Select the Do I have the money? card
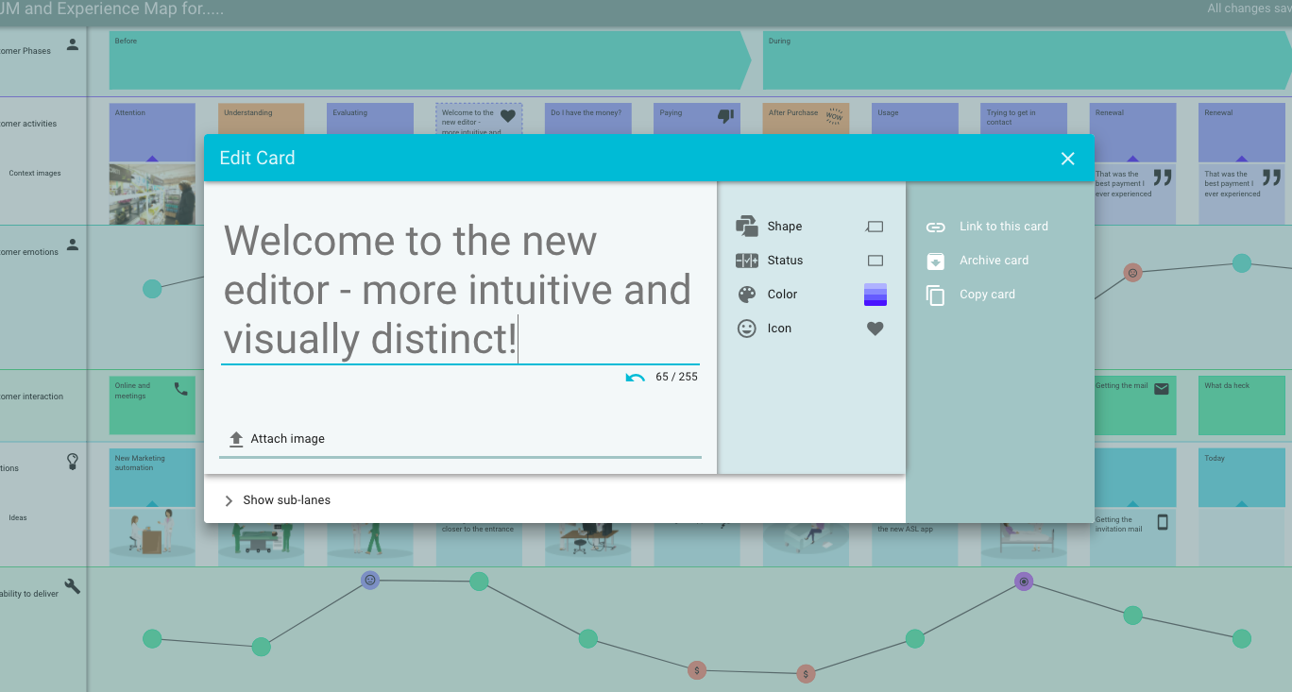This screenshot has height=692, width=1292. pos(588,118)
